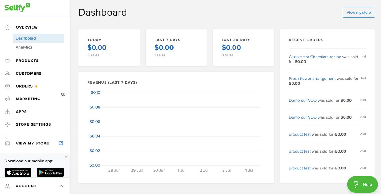Expand the Account section chevron

[61, 186]
